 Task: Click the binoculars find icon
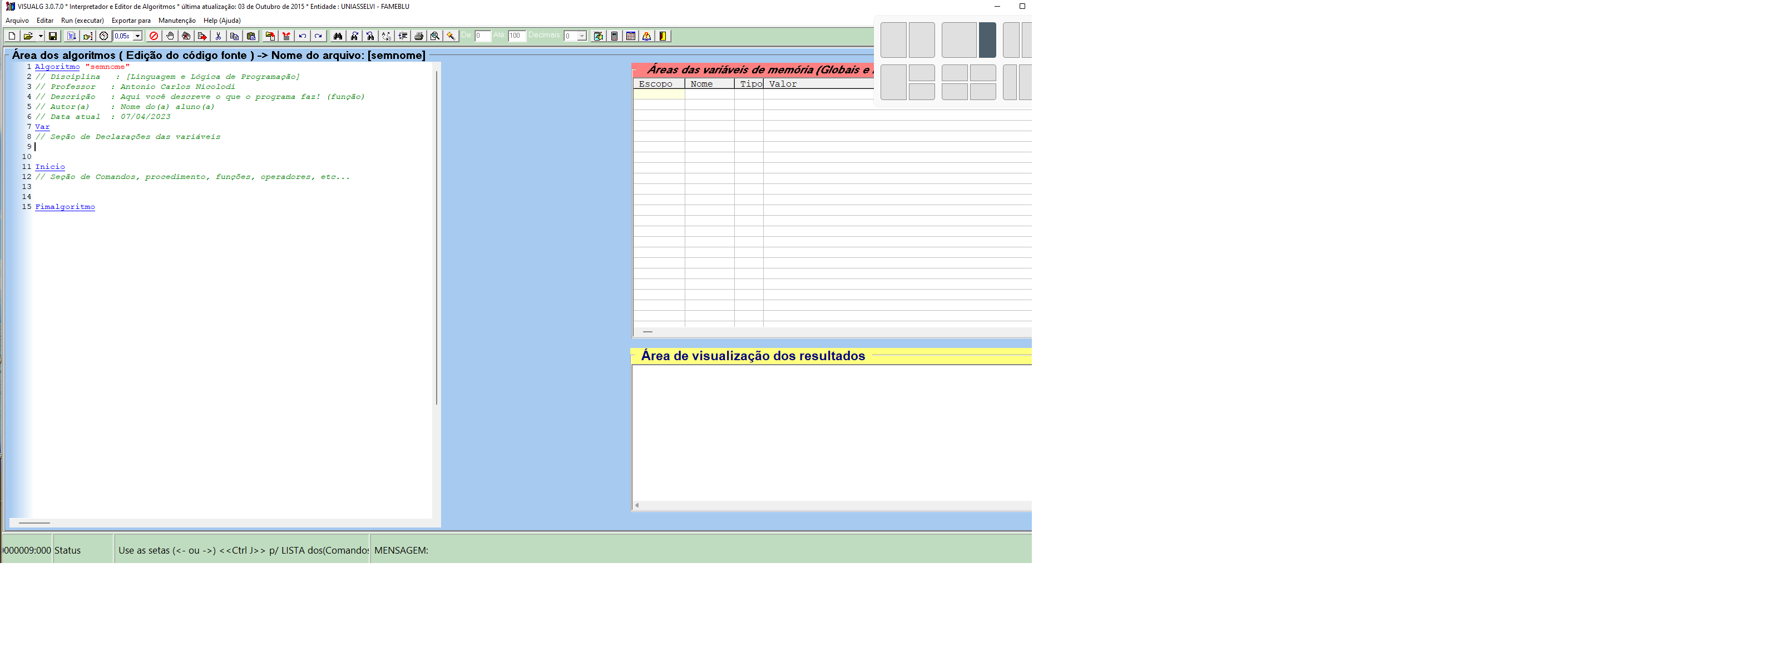click(337, 36)
